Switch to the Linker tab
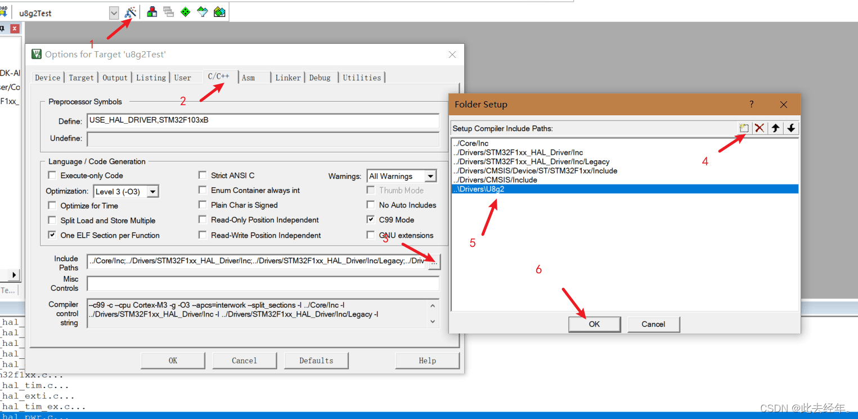The width and height of the screenshot is (858, 419). point(288,78)
